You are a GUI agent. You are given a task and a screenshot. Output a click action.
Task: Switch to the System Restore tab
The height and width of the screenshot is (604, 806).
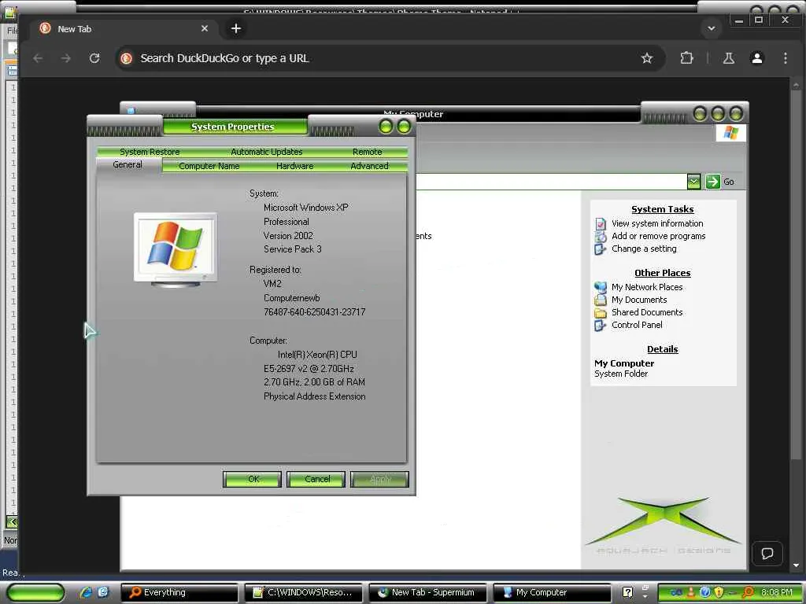150,152
